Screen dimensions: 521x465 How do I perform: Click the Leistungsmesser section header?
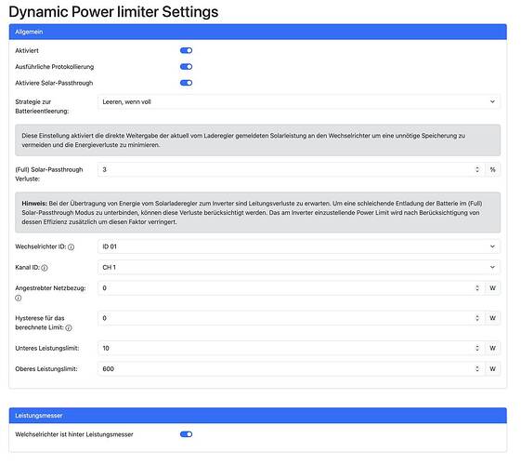258,416
